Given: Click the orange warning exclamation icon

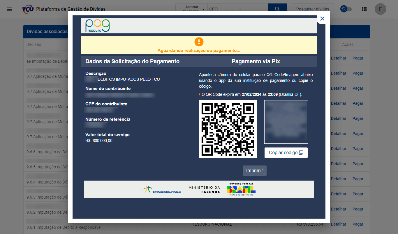Looking at the screenshot, I should click(199, 42).
